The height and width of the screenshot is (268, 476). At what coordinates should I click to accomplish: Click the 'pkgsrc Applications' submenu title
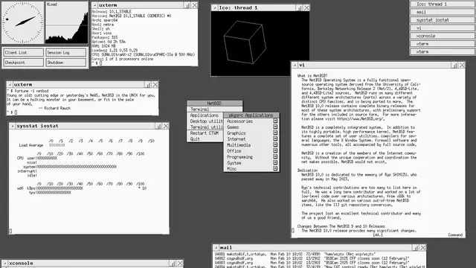click(251, 115)
